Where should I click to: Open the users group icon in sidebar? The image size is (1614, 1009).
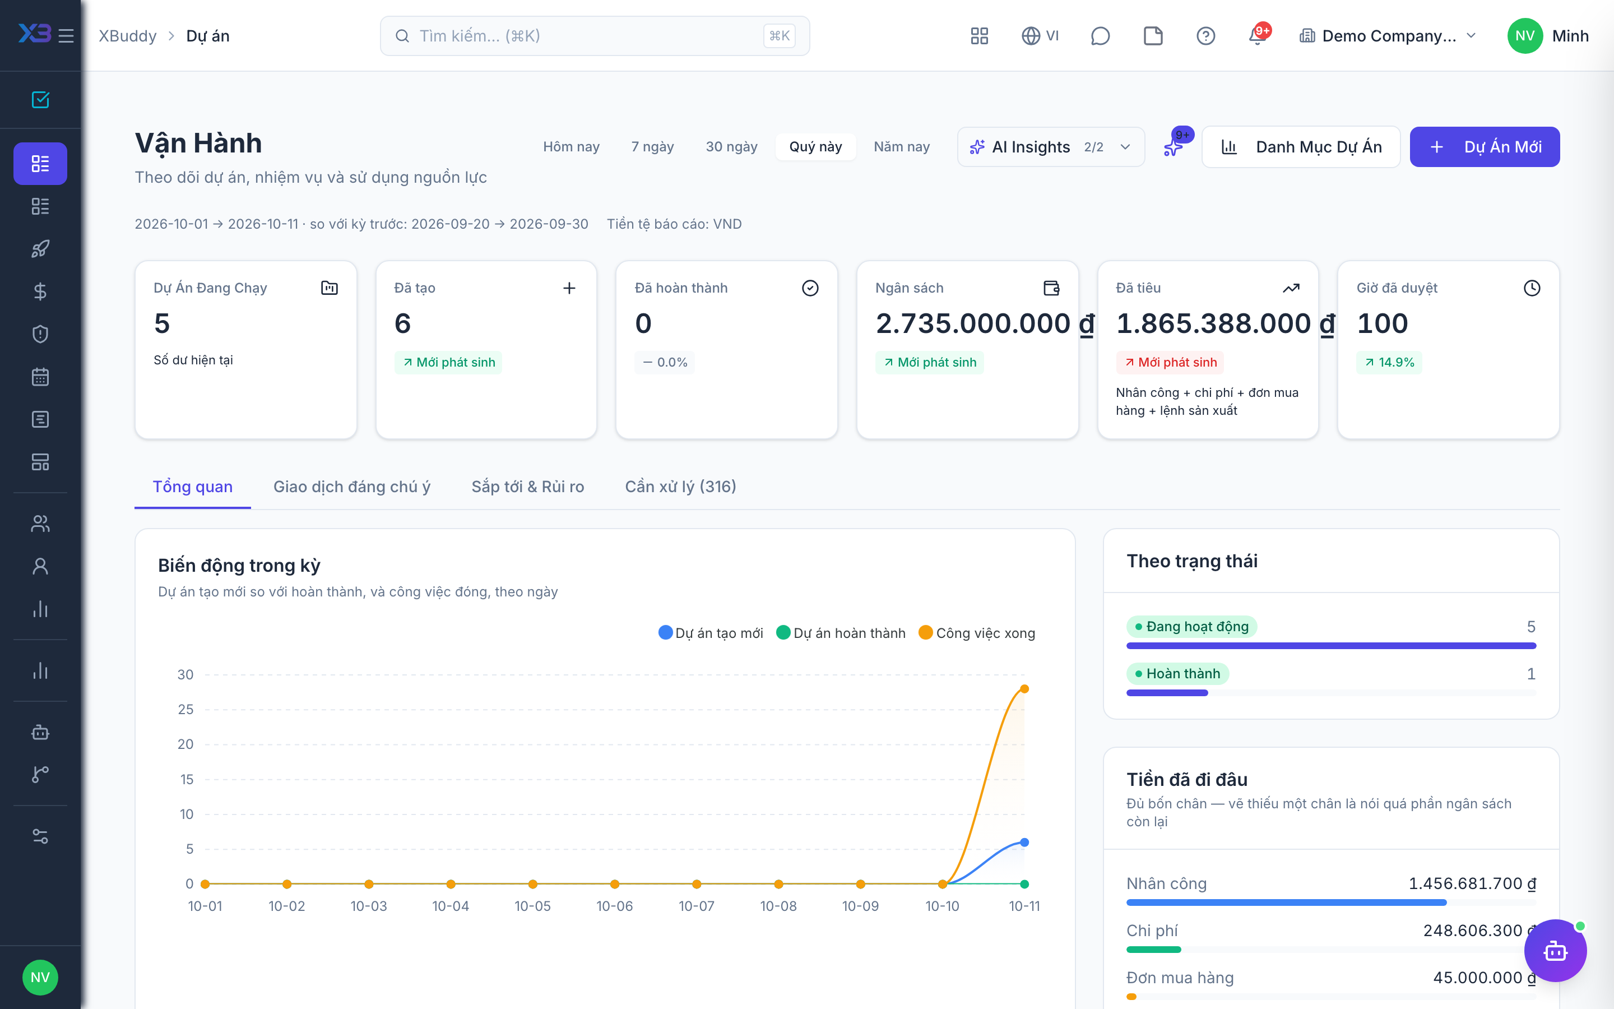pos(40,524)
